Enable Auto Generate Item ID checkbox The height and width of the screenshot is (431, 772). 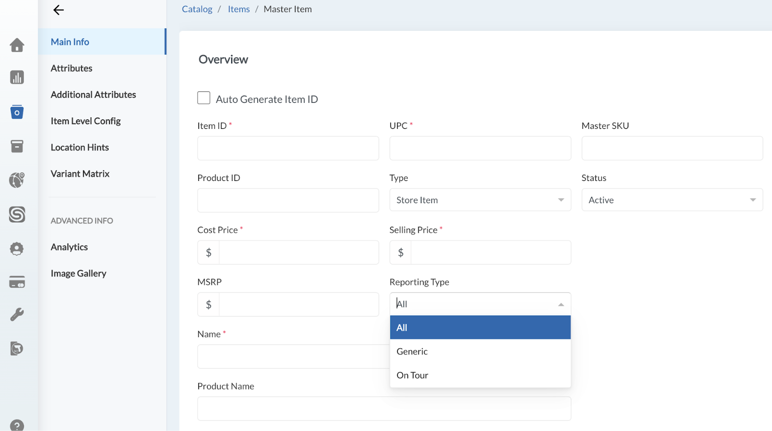204,98
